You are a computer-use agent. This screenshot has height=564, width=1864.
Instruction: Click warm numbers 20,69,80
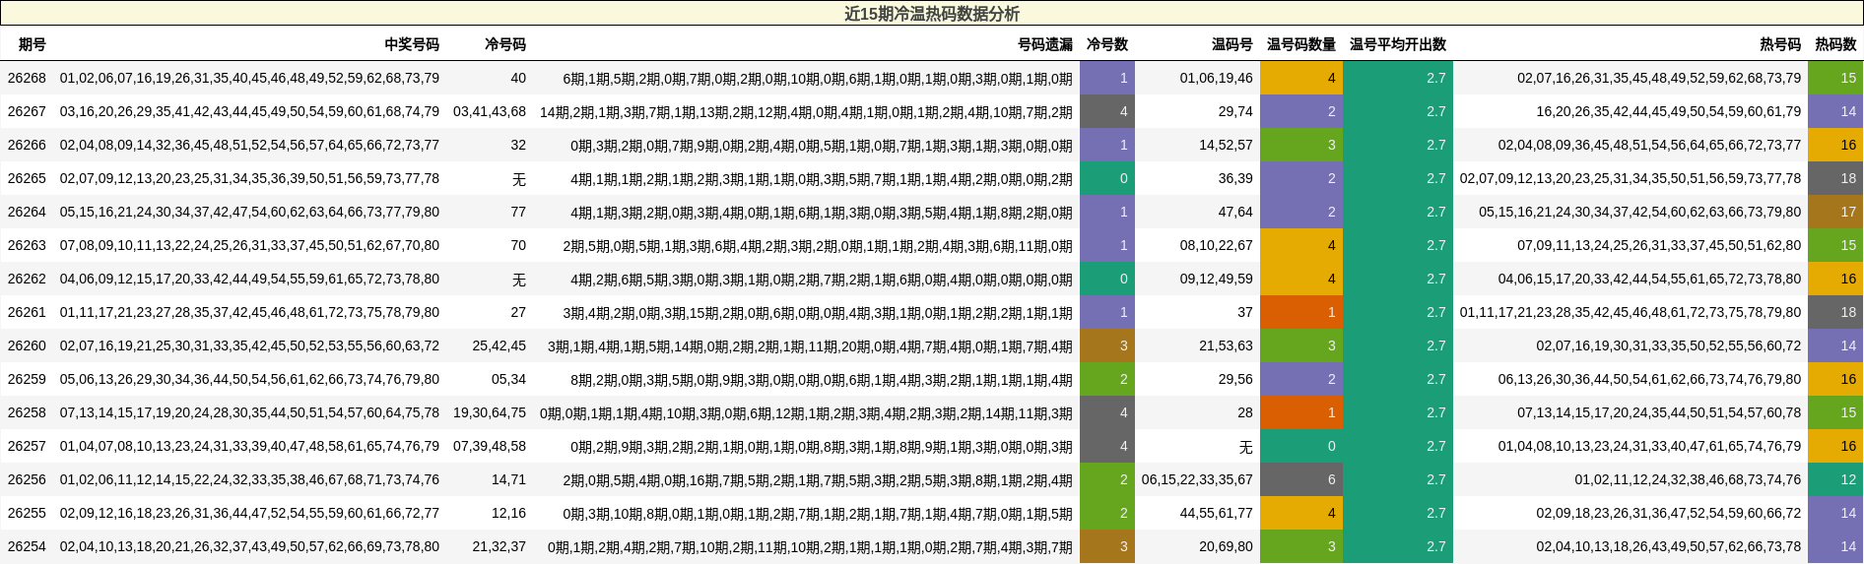[1227, 546]
